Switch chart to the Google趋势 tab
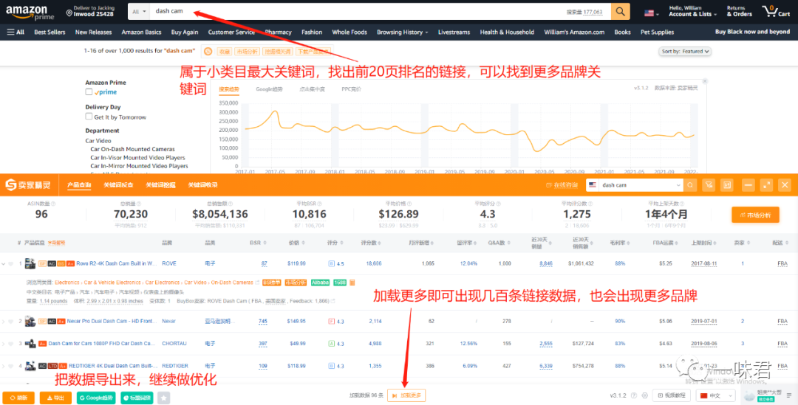Viewport: 798px width, 405px height. point(269,89)
